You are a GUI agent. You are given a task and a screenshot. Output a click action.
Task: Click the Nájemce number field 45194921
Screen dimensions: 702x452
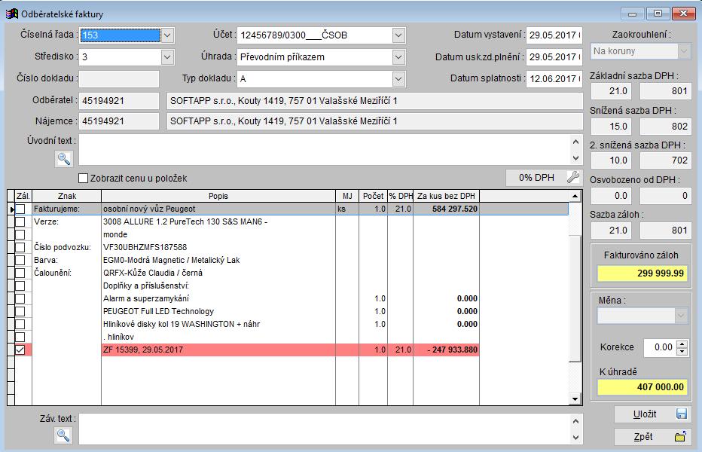119,121
